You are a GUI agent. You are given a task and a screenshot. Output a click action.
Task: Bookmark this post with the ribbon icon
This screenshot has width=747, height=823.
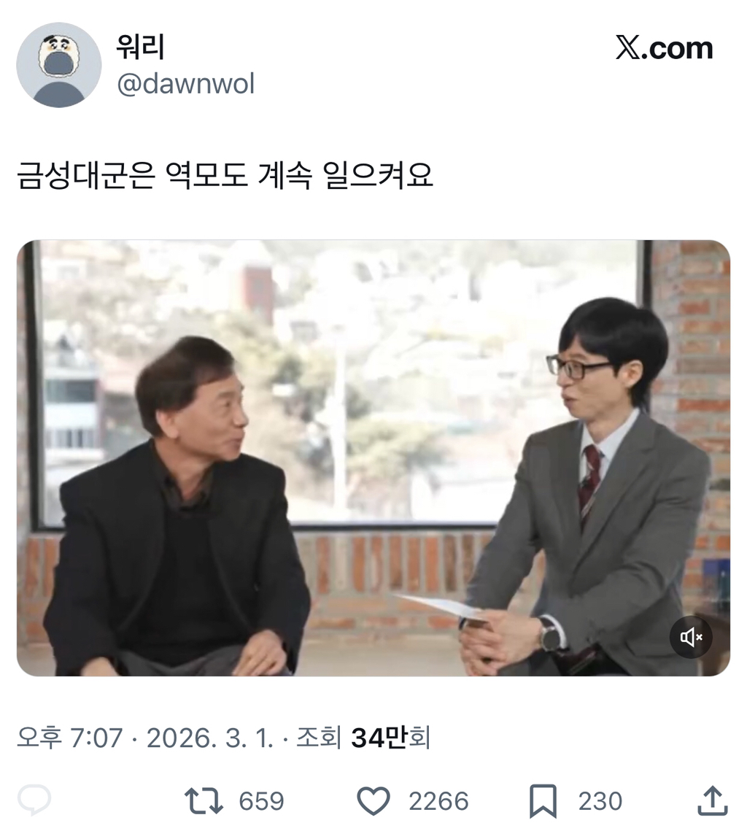(x=543, y=801)
